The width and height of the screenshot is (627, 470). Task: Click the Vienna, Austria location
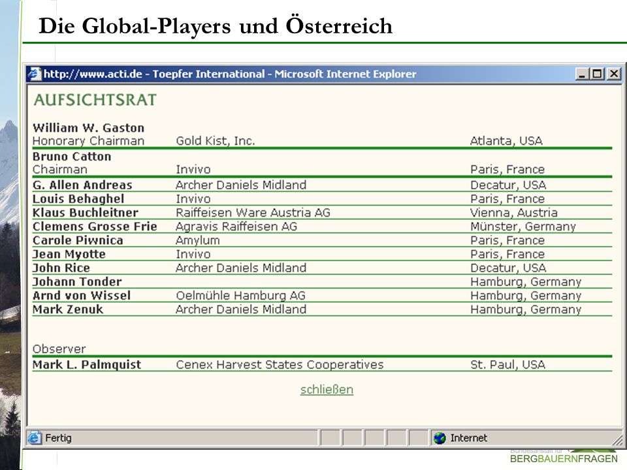(514, 213)
